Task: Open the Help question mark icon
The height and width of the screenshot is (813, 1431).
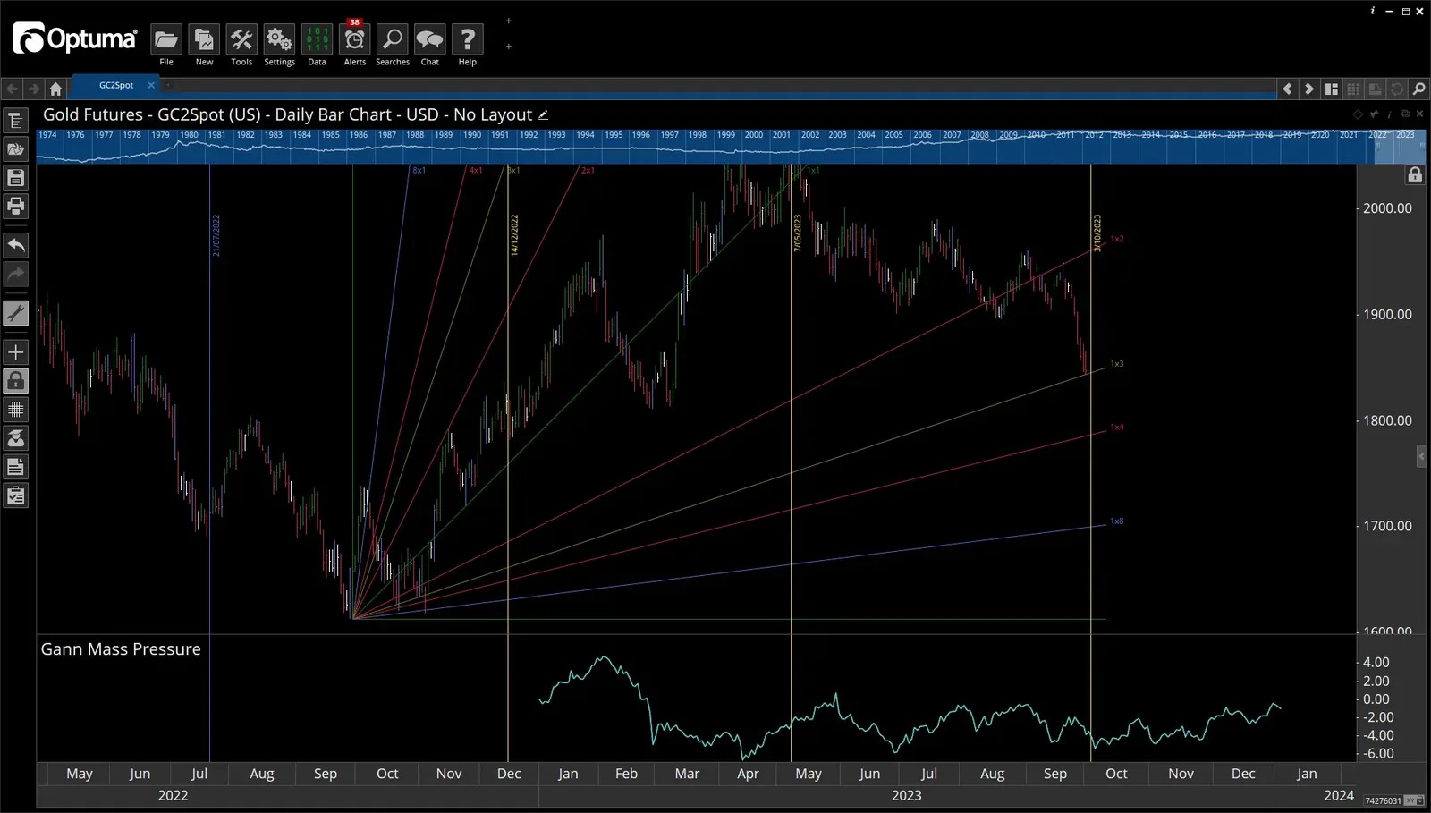Action: point(467,39)
